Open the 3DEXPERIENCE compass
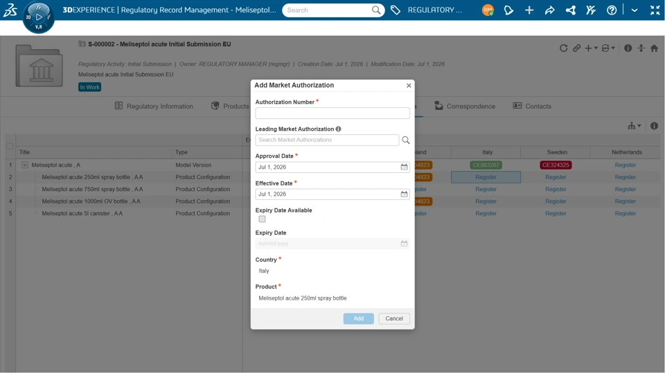This screenshot has height=373, width=665. [38, 17]
